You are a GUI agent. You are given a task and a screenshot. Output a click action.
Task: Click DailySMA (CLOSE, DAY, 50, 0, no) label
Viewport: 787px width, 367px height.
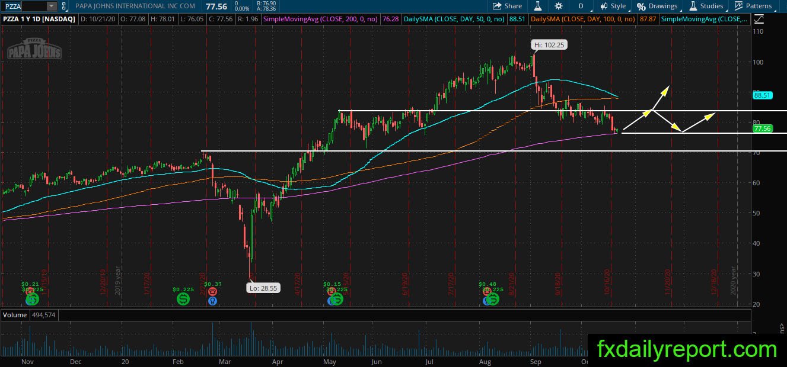tap(454, 20)
